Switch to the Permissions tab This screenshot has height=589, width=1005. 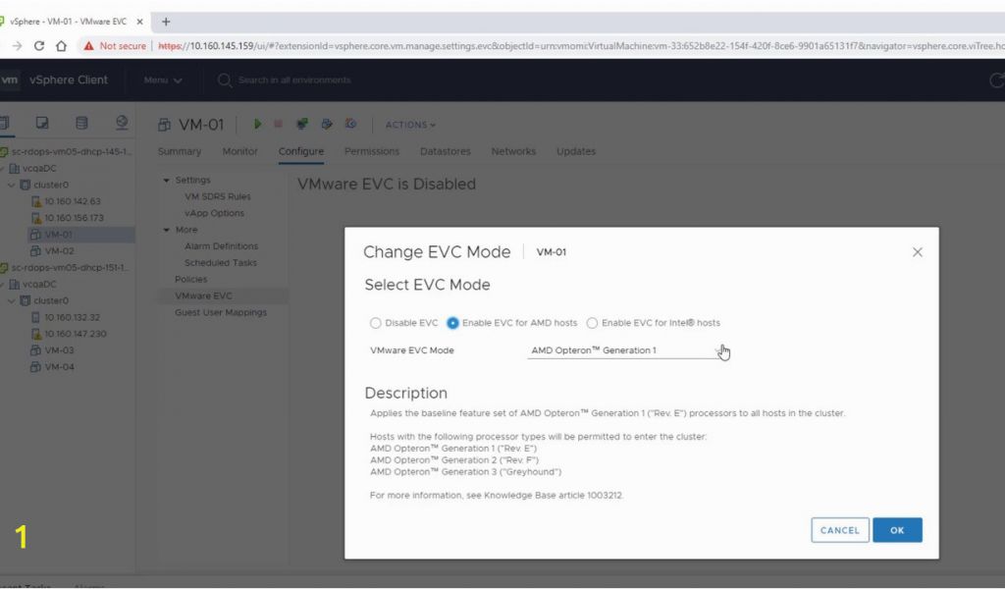[371, 151]
